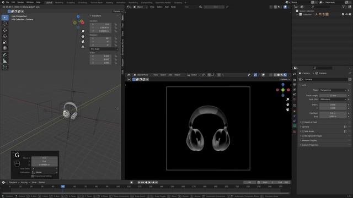Select the Scale tool in left toolbar

pyautogui.click(x=5, y=42)
